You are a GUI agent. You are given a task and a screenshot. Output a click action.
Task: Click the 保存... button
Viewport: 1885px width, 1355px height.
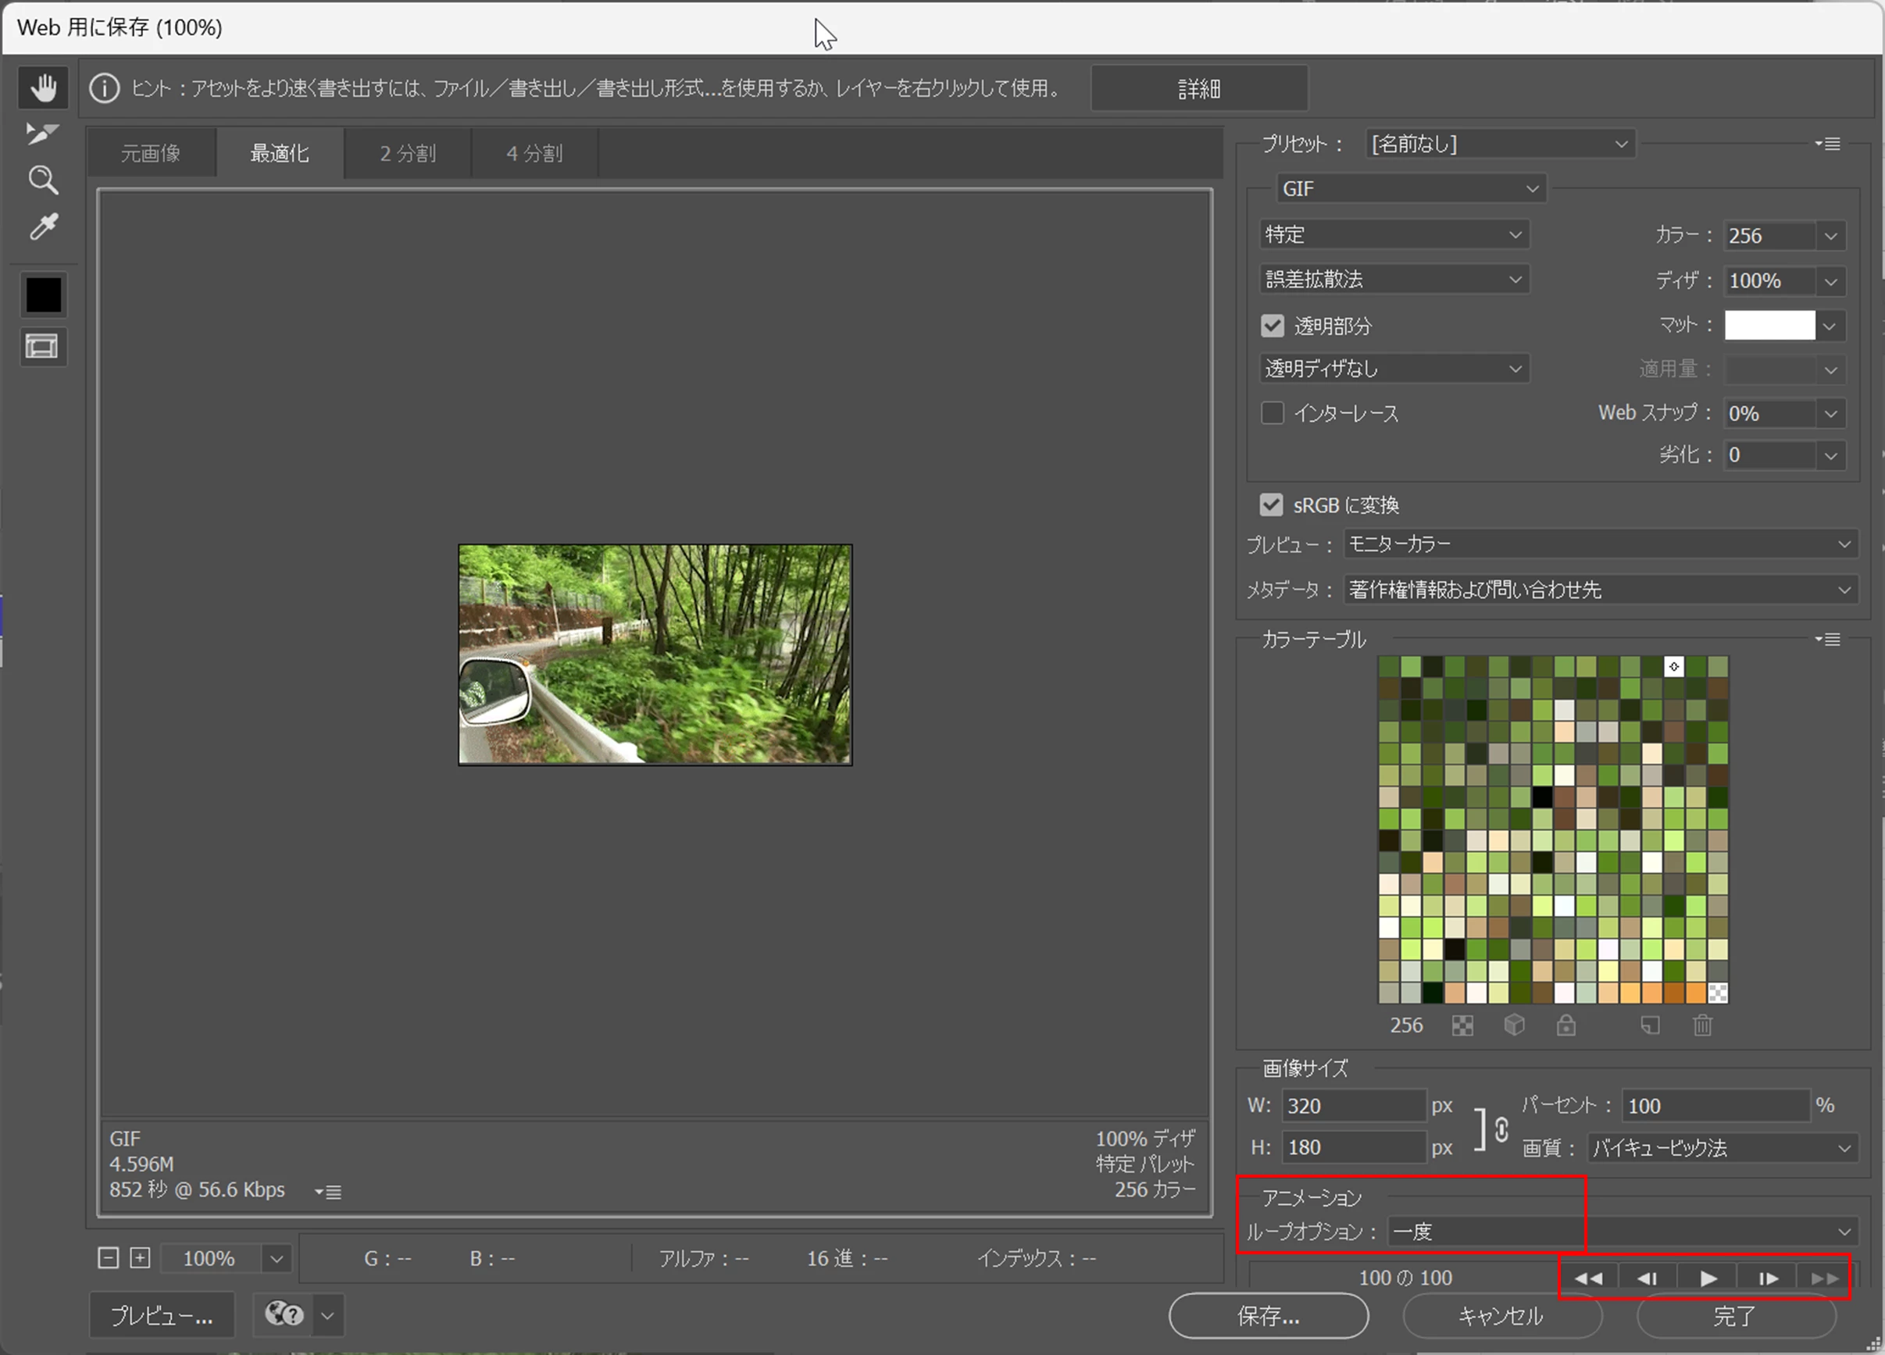tap(1269, 1315)
